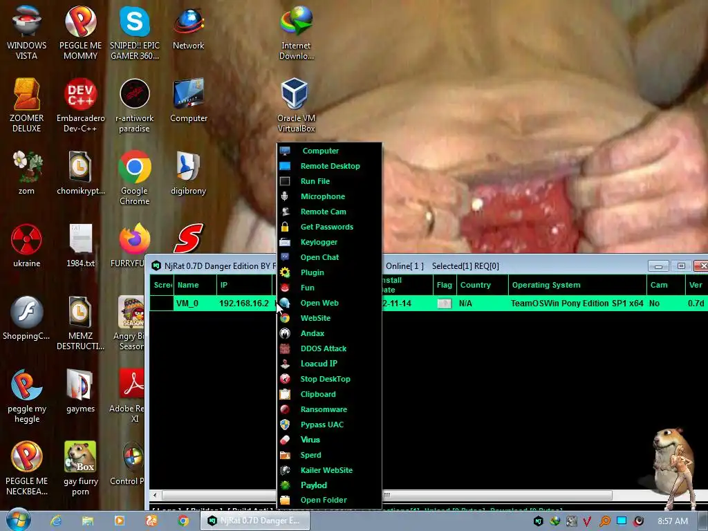Launch the Skype-logo SNIPED!! EPIC GAMER shortcut
This screenshot has width=708, height=531.
point(135,32)
